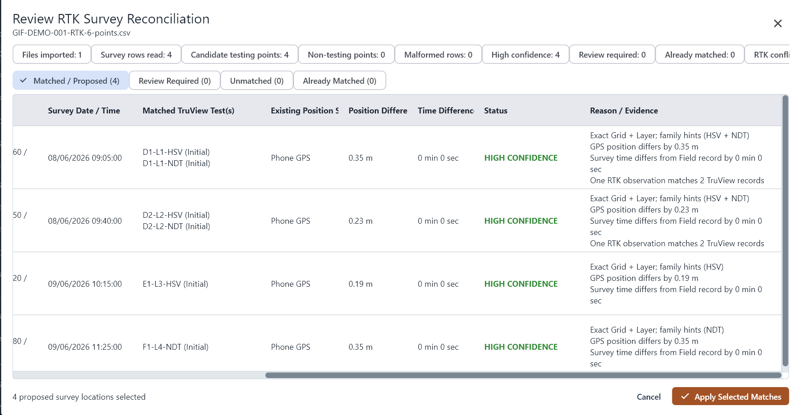The height and width of the screenshot is (415, 797).
Task: Click the 0.19 m position difference
Action: pos(360,284)
